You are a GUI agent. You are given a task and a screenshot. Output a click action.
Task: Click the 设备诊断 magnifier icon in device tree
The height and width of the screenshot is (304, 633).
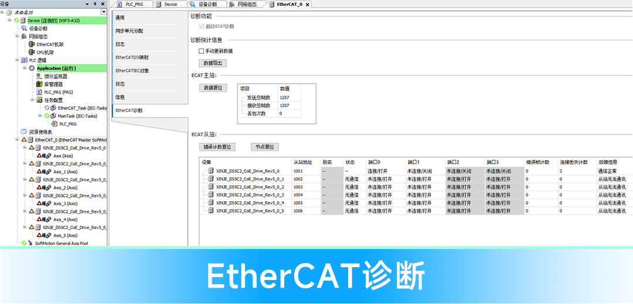click(24, 28)
